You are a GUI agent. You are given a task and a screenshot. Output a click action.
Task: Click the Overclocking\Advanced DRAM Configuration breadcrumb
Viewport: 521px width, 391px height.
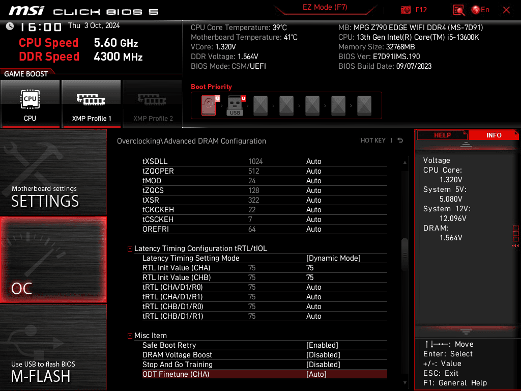(191, 141)
